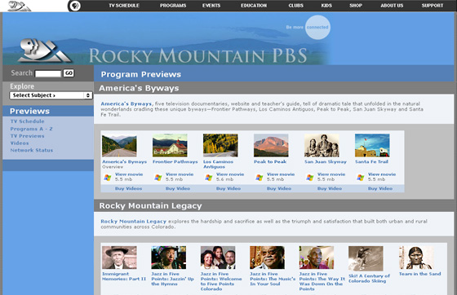Click the Windows Media icon under Frontier Pathways

[158, 177]
